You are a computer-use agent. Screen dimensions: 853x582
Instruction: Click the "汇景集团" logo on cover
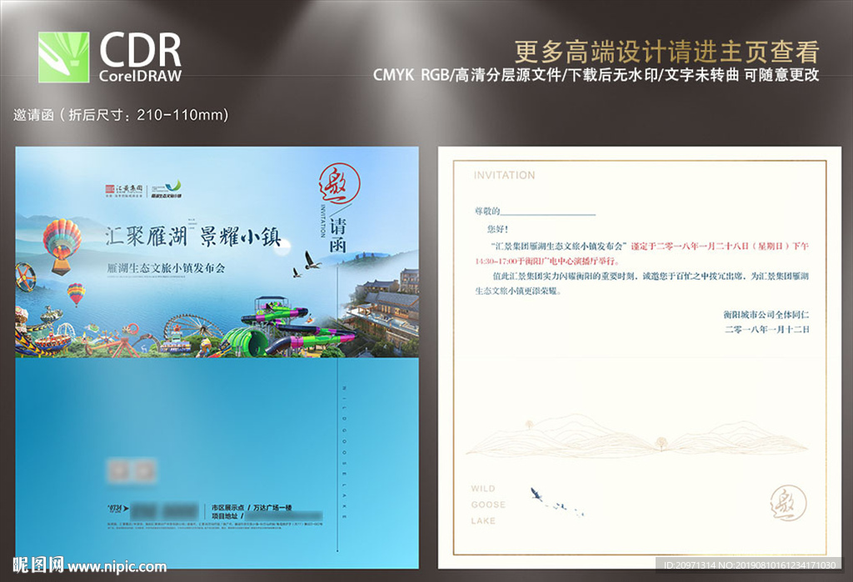[x=124, y=190]
